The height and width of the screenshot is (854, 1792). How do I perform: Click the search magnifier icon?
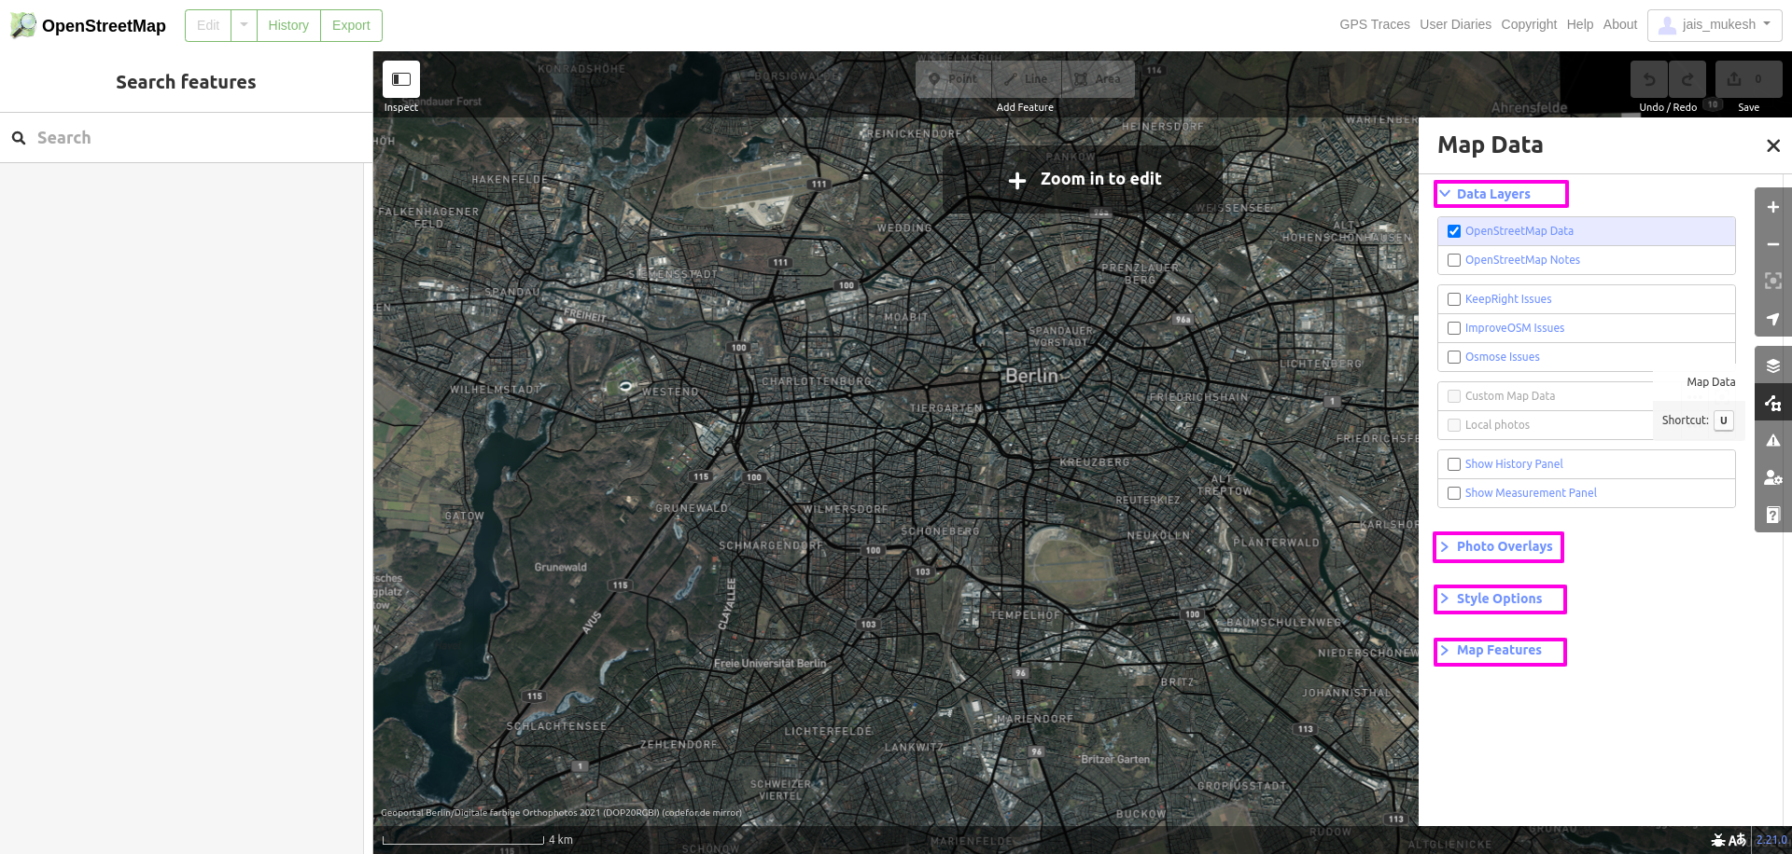pyautogui.click(x=19, y=138)
